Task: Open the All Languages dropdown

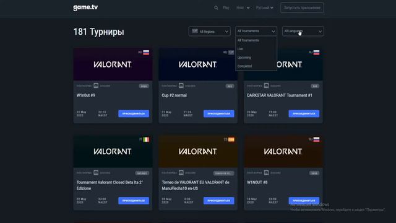Action: point(303,32)
